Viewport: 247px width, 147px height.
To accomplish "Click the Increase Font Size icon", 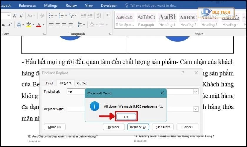I will [x=15, y=16].
